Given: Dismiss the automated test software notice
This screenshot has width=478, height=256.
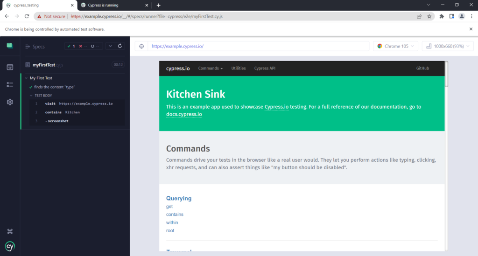Looking at the screenshot, I should [471, 29].
